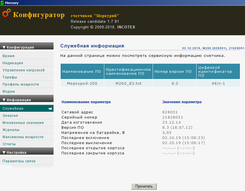
Task: Select the M200_83.txt cell
Action: point(128,84)
